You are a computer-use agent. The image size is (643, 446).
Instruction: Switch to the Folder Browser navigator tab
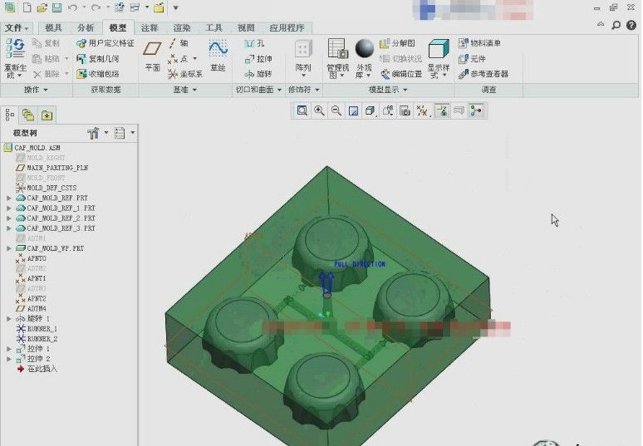[x=28, y=115]
